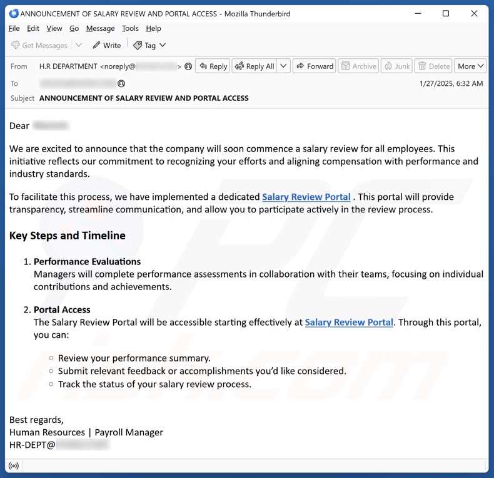Image resolution: width=494 pixels, height=478 pixels.
Task: Reply to this email
Action: 213,66
